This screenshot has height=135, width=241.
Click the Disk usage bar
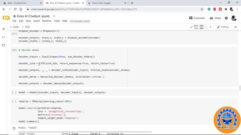203,28
